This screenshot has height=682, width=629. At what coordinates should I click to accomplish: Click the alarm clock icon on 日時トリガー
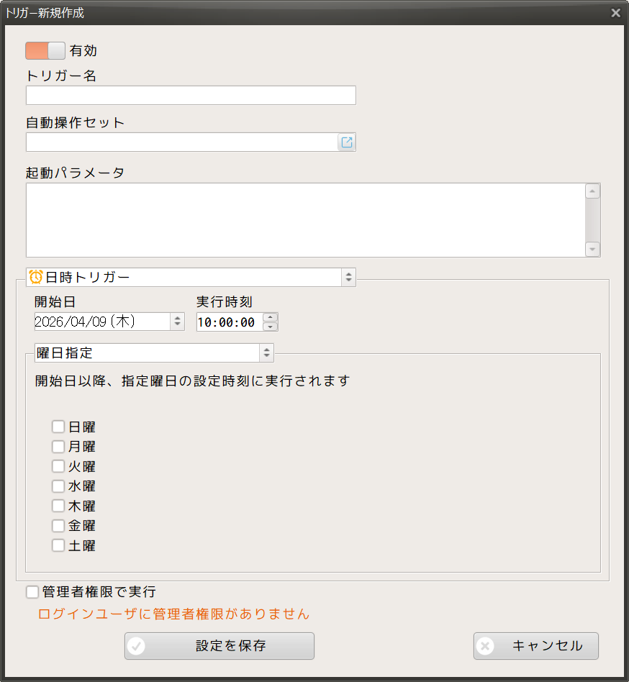[36, 277]
